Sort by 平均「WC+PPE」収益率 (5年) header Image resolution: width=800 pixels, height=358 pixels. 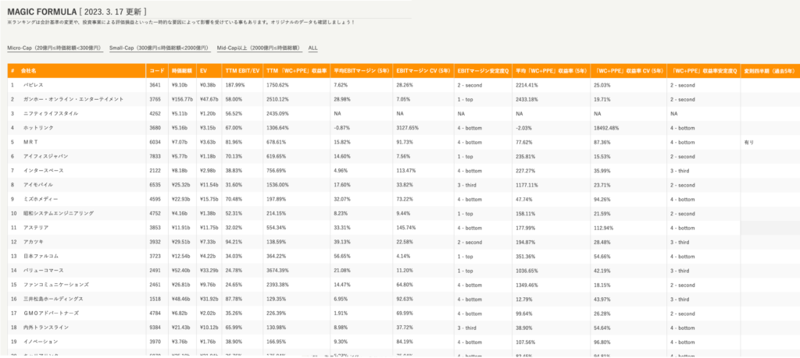click(550, 71)
